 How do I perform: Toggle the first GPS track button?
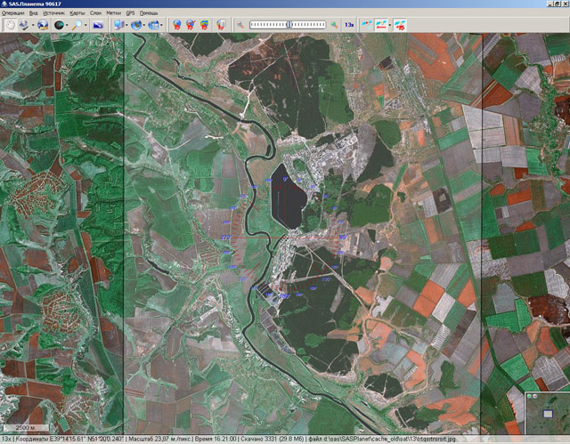point(365,26)
